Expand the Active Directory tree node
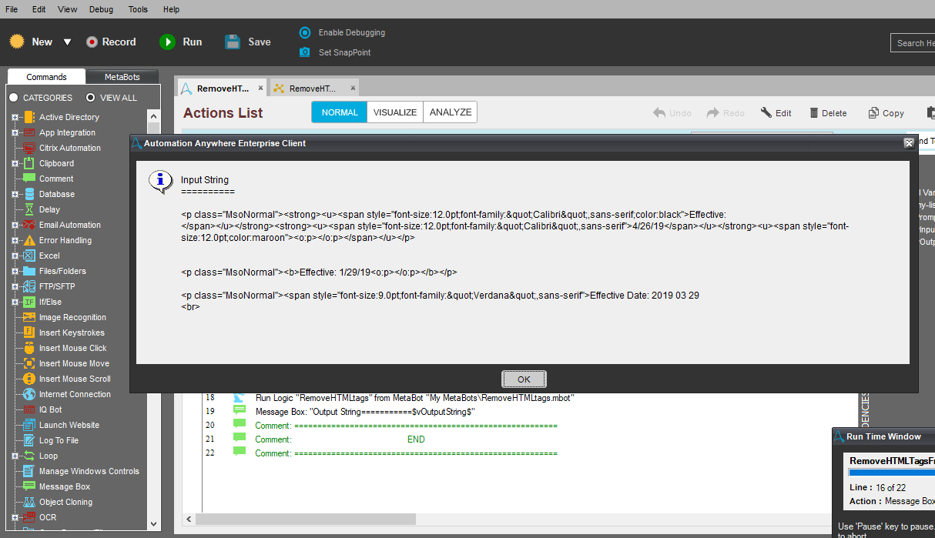This screenshot has height=538, width=935. tap(15, 117)
